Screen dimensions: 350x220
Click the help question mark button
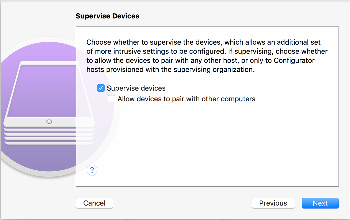pyautogui.click(x=92, y=170)
